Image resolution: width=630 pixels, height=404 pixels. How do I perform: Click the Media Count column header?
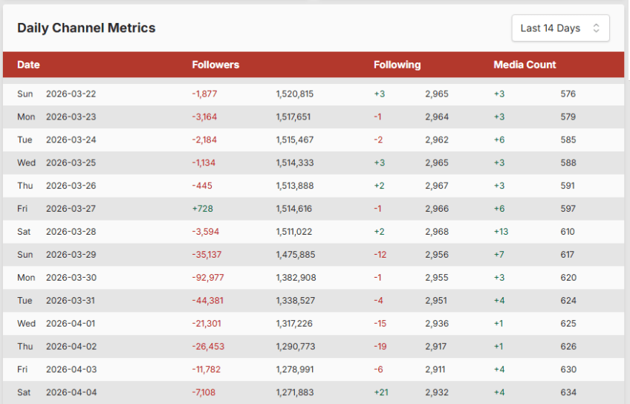525,65
